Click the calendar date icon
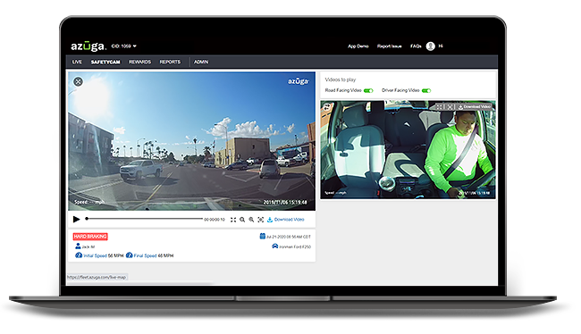The height and width of the screenshot is (334, 581). (262, 236)
